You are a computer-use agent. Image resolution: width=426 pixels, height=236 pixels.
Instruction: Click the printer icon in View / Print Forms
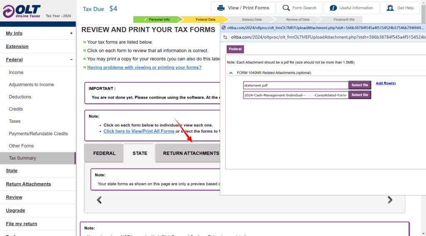(x=221, y=8)
